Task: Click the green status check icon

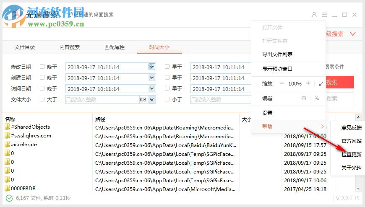Action: coord(9,198)
